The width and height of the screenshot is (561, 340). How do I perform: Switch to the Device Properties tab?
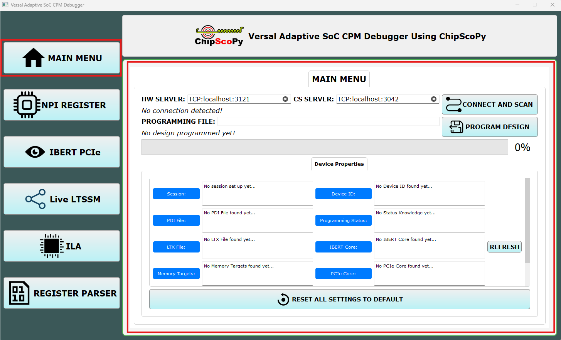339,164
